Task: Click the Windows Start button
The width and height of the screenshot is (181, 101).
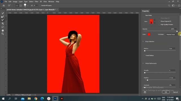Action: 3,98
